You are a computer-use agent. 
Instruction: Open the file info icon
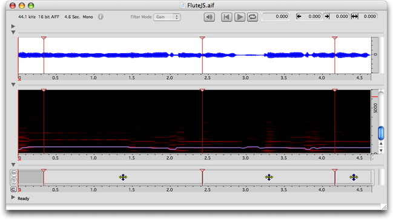pyautogui.click(x=101, y=17)
